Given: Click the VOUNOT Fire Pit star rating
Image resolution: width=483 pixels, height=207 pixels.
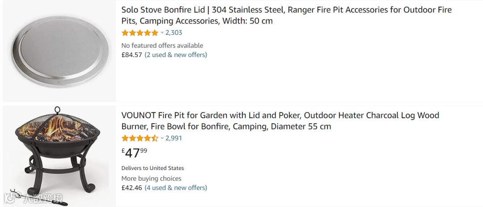Looking at the screenshot, I should (140, 138).
